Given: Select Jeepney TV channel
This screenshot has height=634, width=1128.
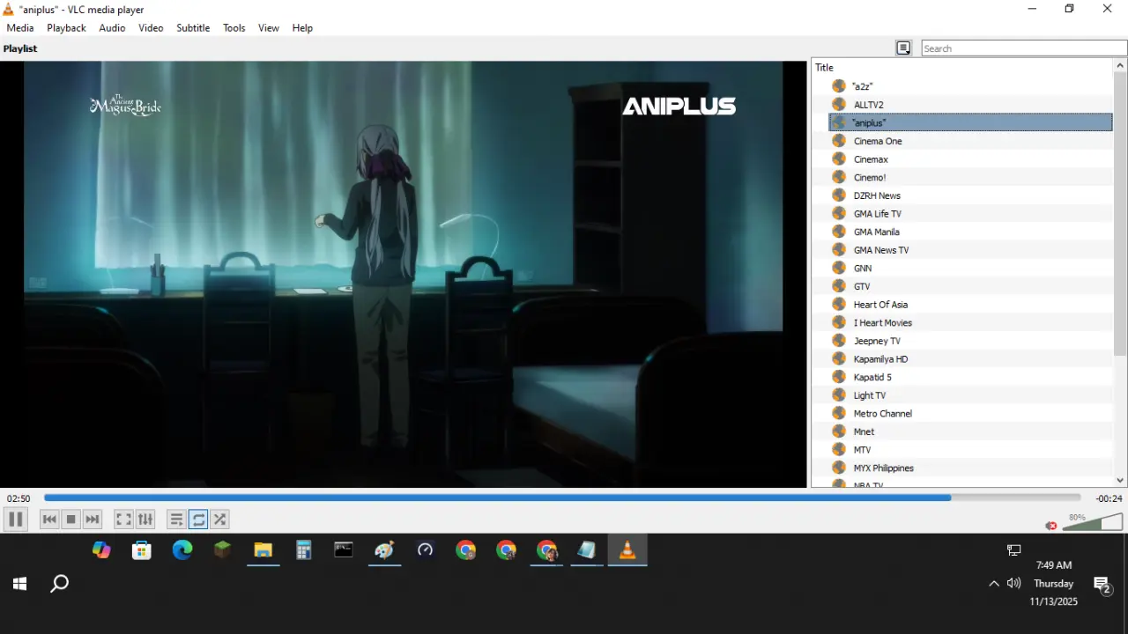Looking at the screenshot, I should pyautogui.click(x=970, y=341).
